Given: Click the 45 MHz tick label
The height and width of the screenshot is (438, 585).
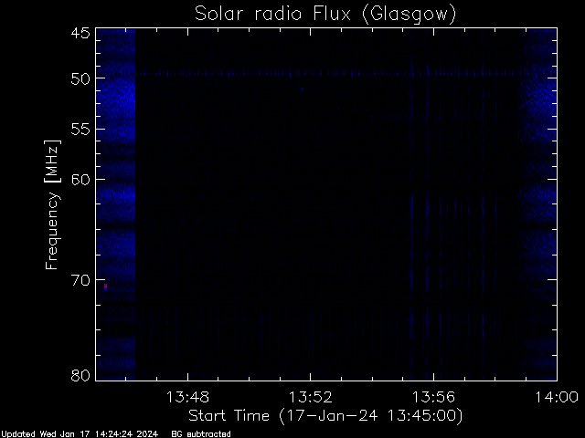Looking at the screenshot, I should [80, 33].
